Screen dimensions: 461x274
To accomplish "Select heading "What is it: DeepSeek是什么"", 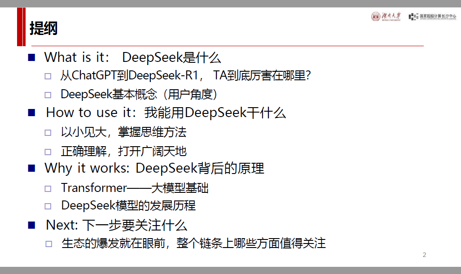I will tap(132, 57).
